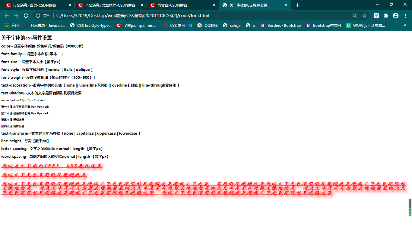Click the address bar file path

tap(133, 16)
